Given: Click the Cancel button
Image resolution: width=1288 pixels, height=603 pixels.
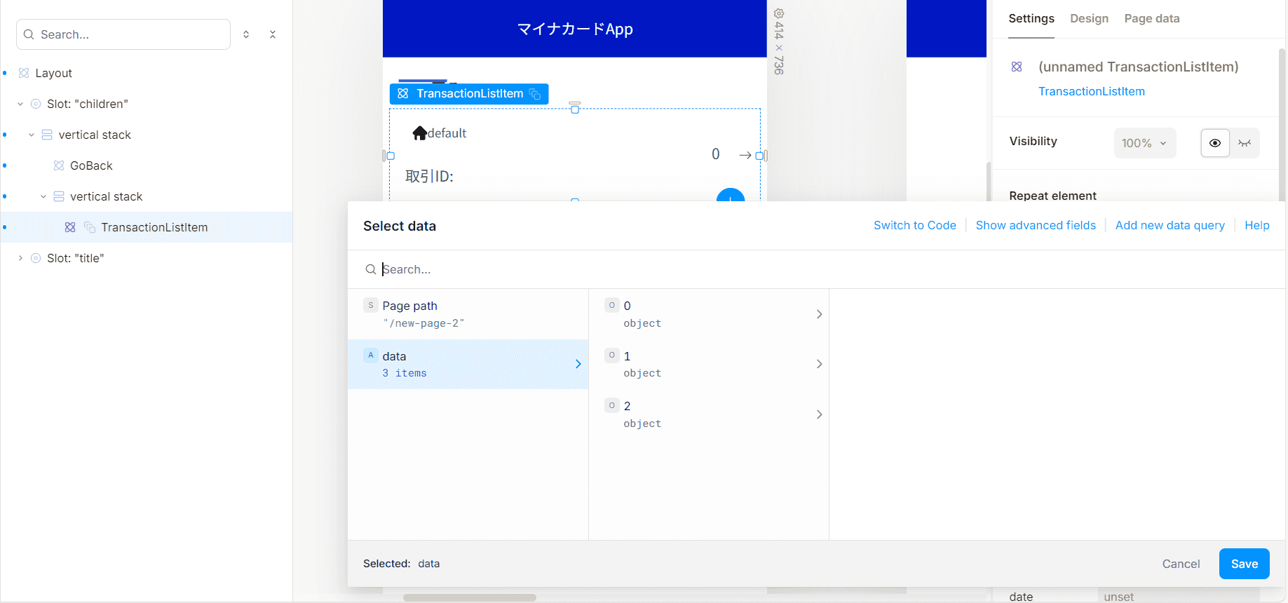Looking at the screenshot, I should pyautogui.click(x=1181, y=564).
